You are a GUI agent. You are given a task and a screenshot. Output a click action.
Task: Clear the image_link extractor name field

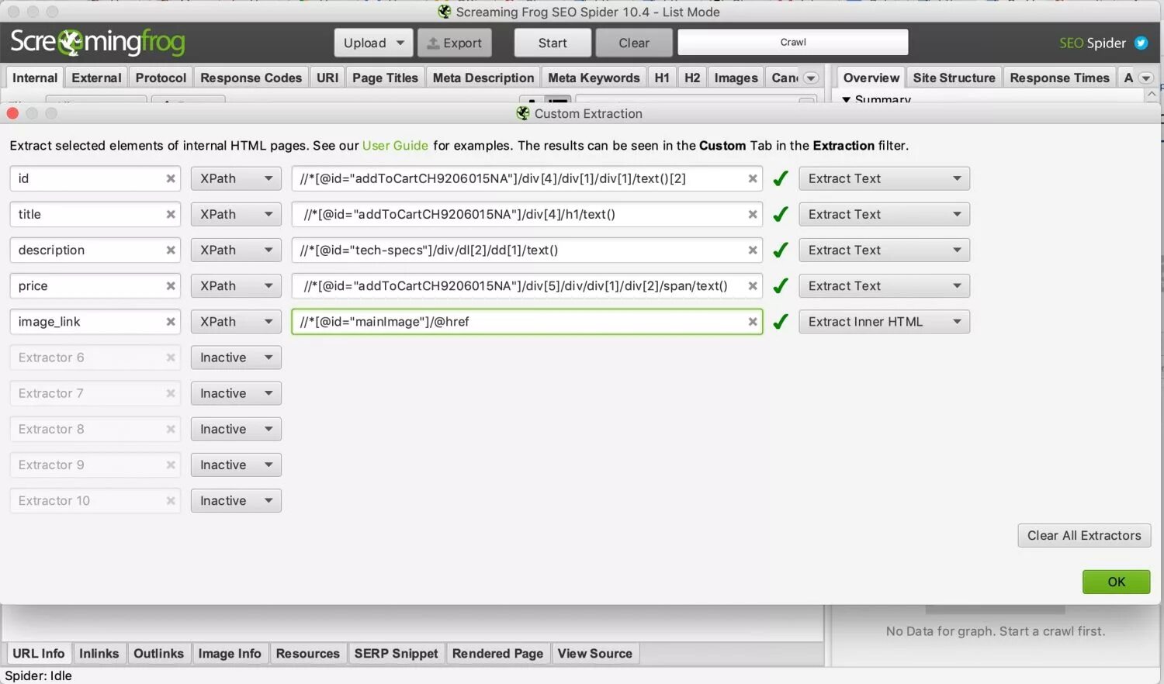[x=171, y=321]
